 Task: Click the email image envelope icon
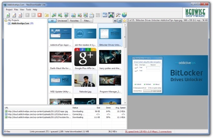pos(92,15)
